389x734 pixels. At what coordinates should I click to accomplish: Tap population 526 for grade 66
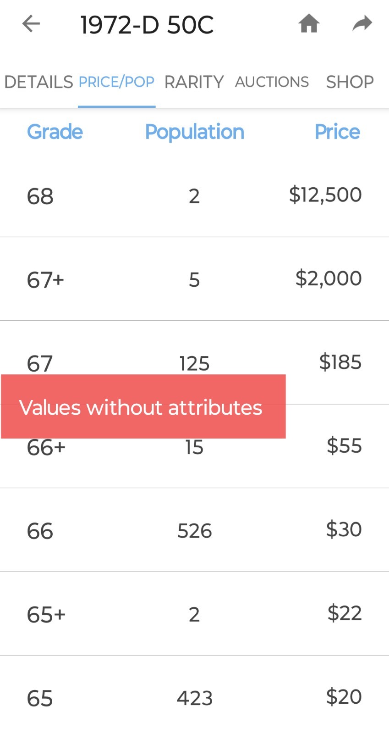tap(195, 531)
